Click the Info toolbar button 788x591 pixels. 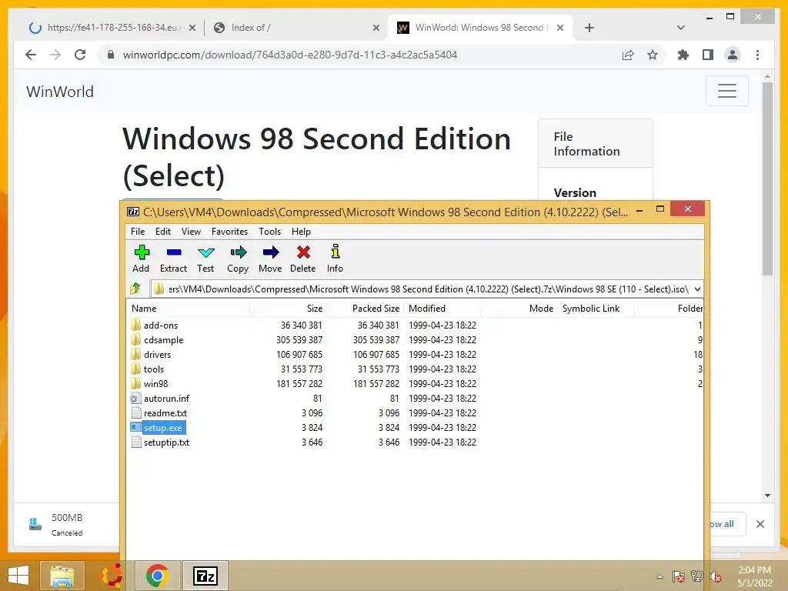coord(336,259)
